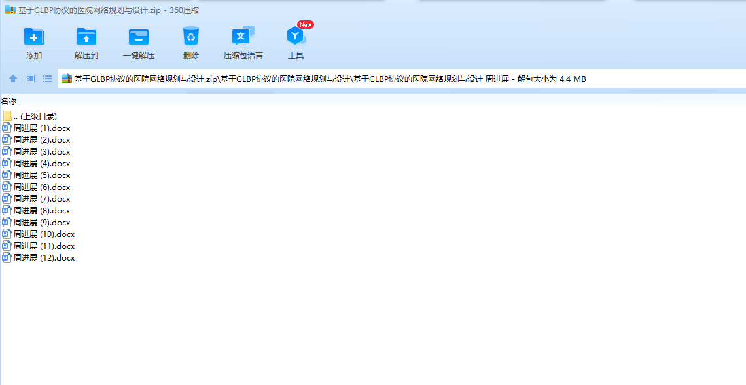
Task: Select the file 周进展 (10).docx
Action: [39, 234]
